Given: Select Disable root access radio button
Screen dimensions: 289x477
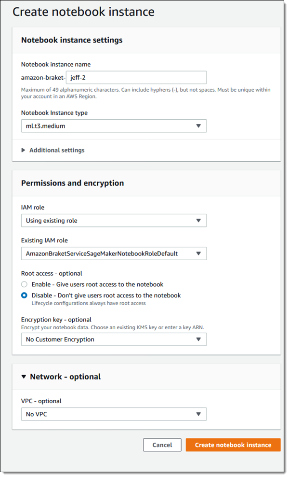Looking at the screenshot, I should (25, 295).
